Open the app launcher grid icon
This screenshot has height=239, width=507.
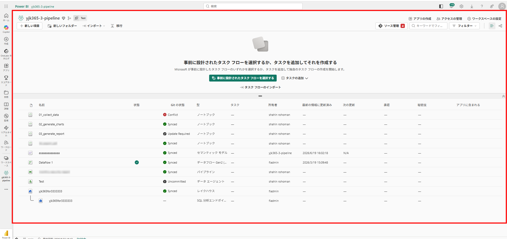coord(6,6)
